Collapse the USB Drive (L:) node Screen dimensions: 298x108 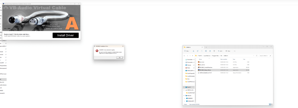pyautogui.click(x=184, y=90)
